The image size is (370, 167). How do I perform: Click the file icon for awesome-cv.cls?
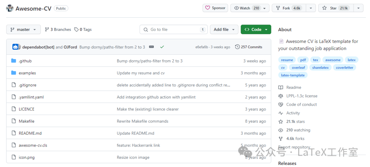coord(14,145)
